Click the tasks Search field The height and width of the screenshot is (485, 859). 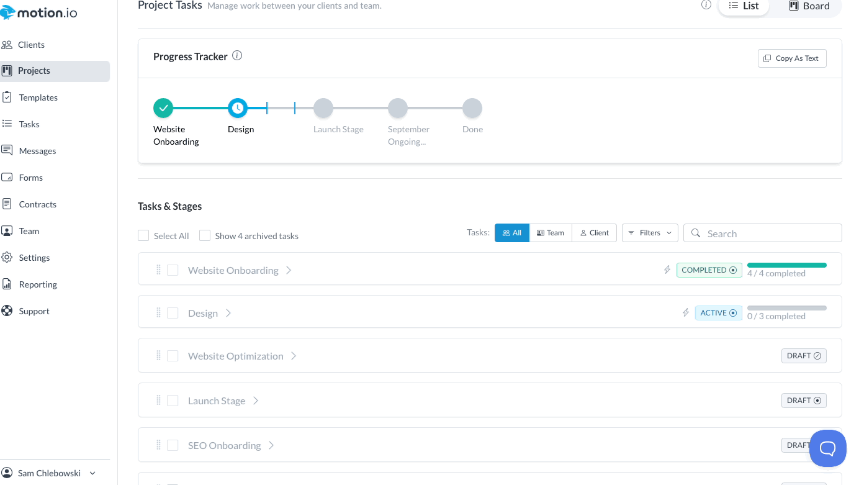(x=763, y=233)
